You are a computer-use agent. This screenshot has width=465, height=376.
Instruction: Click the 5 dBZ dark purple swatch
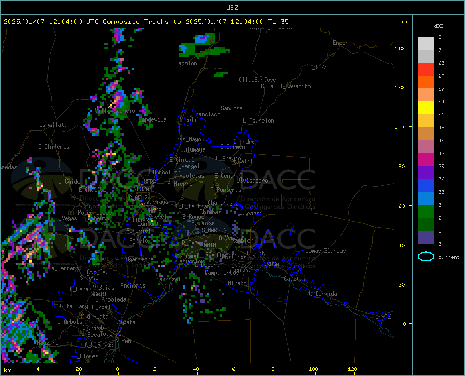pos(426,237)
